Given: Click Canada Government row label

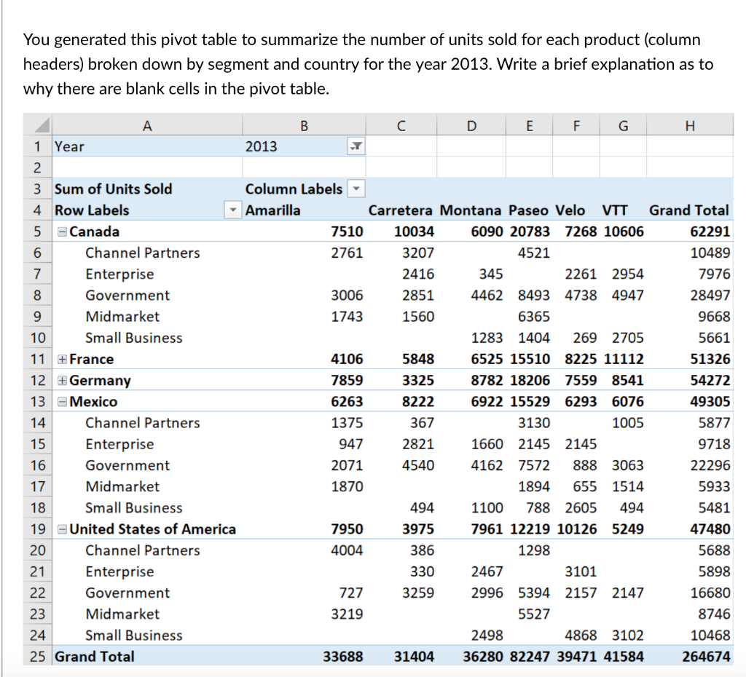Looking at the screenshot, I should (127, 296).
